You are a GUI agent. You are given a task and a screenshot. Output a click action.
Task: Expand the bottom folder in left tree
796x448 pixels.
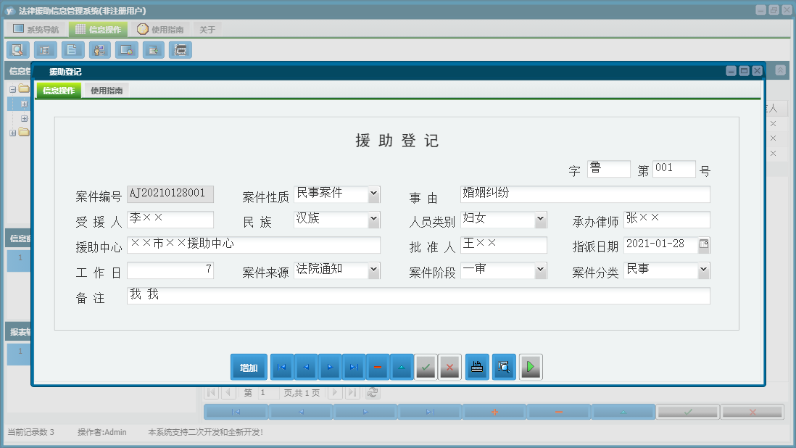pos(13,133)
